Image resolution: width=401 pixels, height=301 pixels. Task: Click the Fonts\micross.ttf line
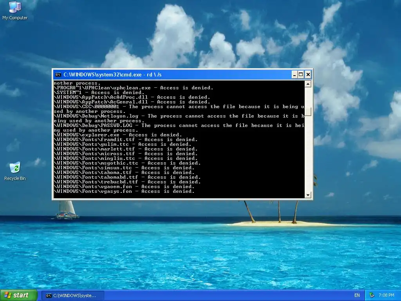coord(126,154)
